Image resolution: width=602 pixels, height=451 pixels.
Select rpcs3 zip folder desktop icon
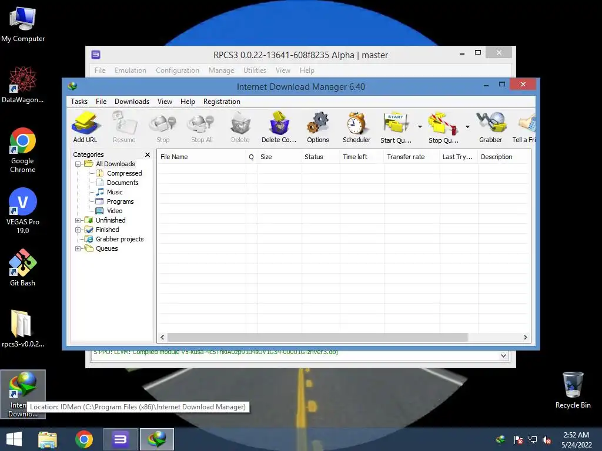pos(23,329)
